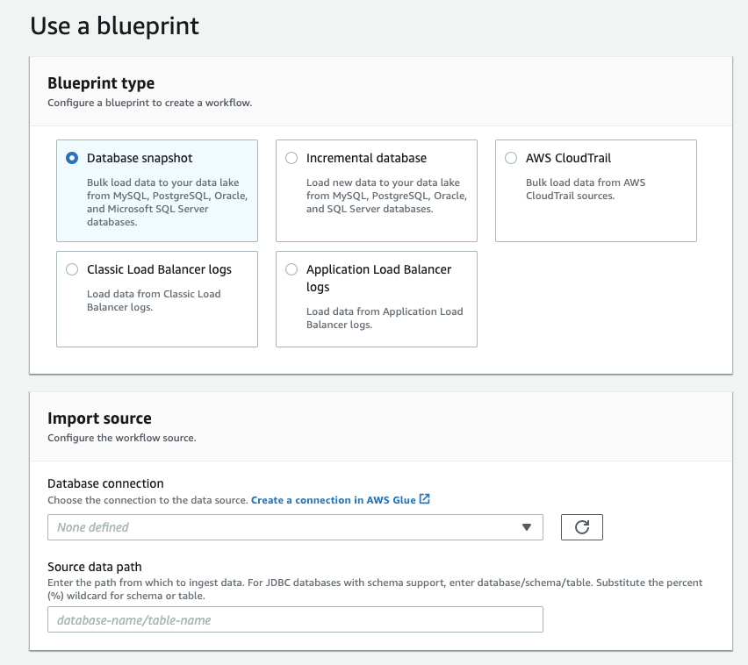Select the Database snapshot radio button

click(x=72, y=158)
